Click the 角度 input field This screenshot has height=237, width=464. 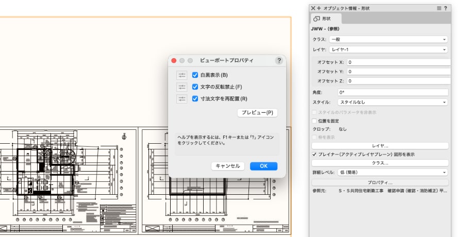[393, 93]
